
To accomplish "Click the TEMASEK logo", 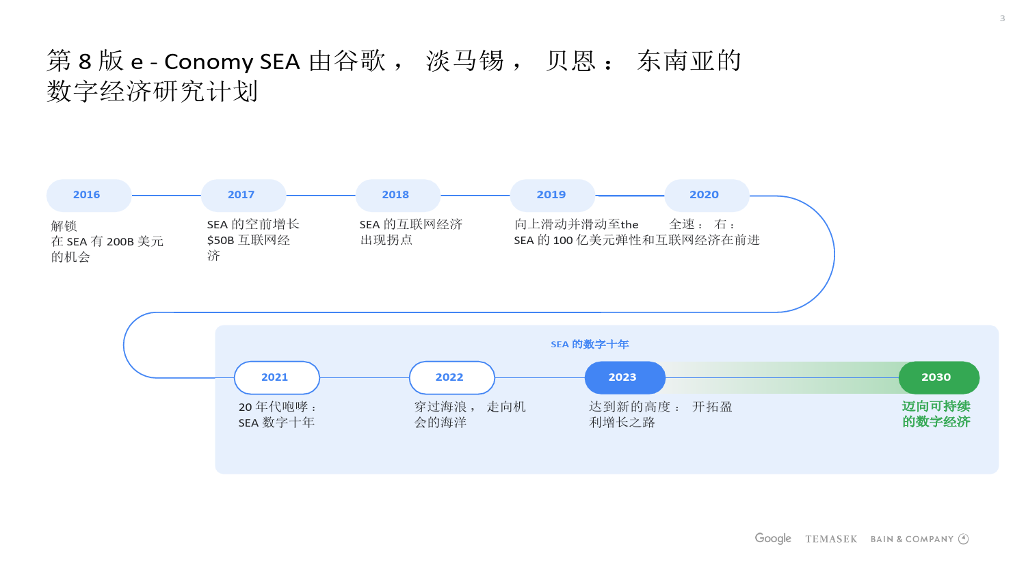I will (x=831, y=539).
